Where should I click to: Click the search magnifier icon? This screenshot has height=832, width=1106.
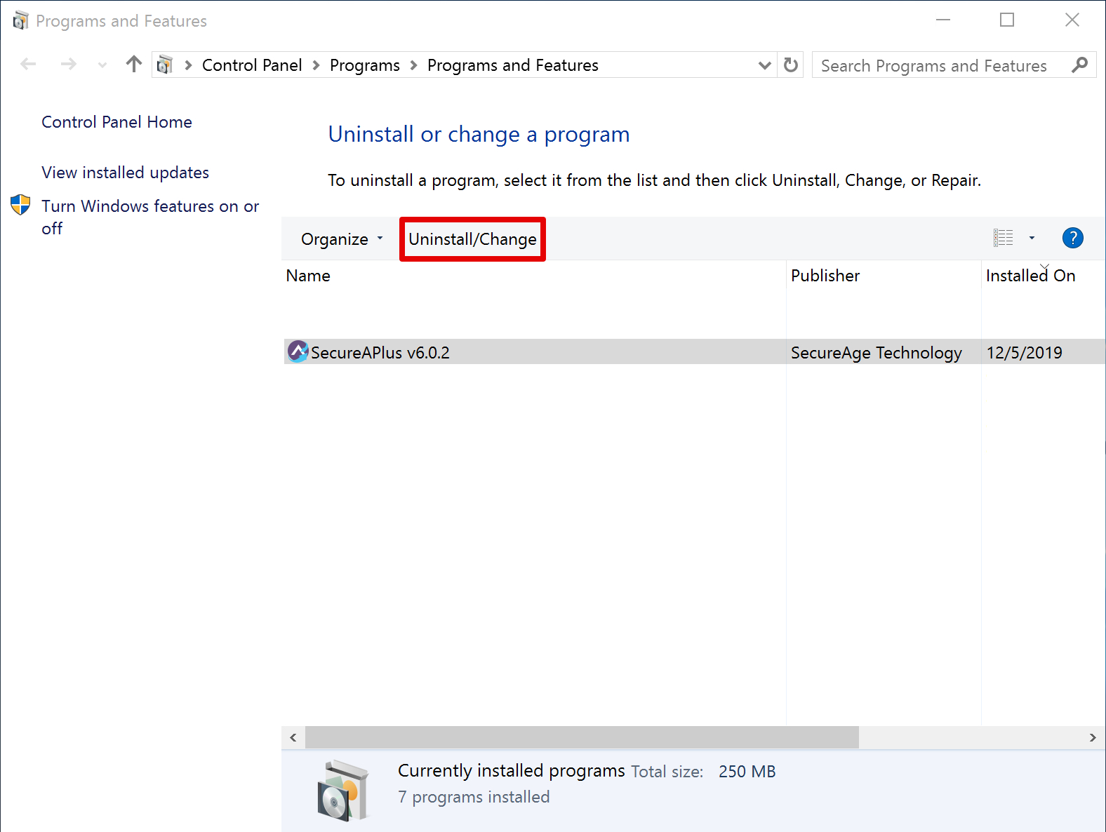1080,65
